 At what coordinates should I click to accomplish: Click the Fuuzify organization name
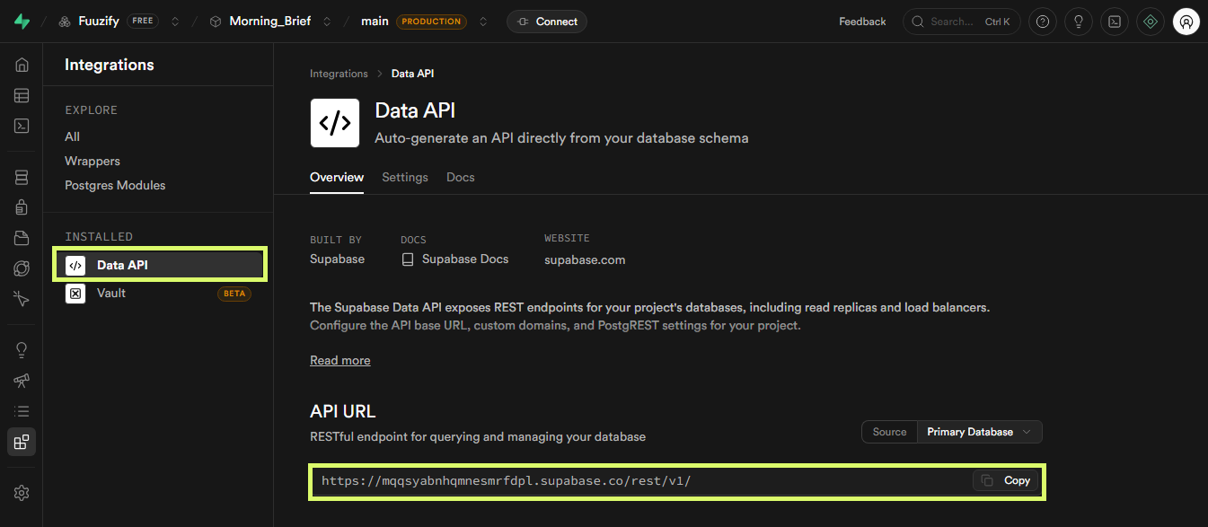pyautogui.click(x=99, y=22)
